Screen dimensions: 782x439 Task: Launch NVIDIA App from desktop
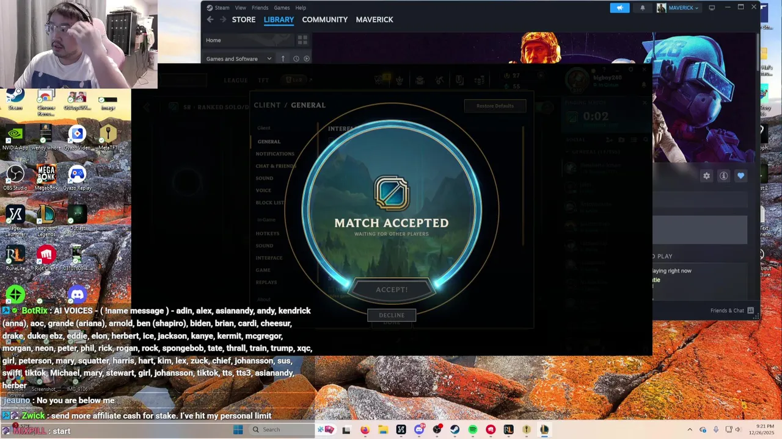pos(15,137)
